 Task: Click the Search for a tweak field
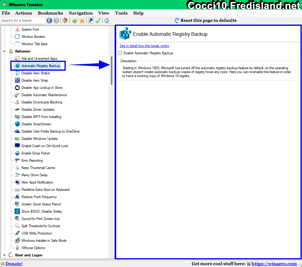pyautogui.click(x=23, y=21)
